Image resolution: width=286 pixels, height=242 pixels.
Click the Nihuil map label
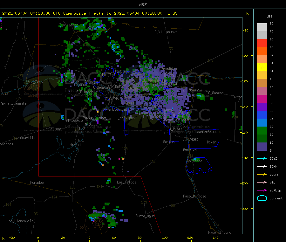(x=75, y=145)
